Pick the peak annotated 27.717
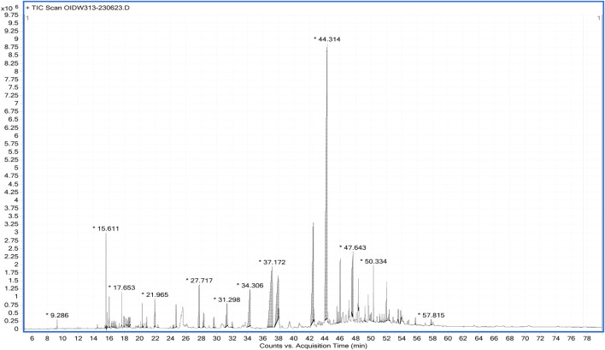This screenshot has height=350, width=605. (x=200, y=280)
